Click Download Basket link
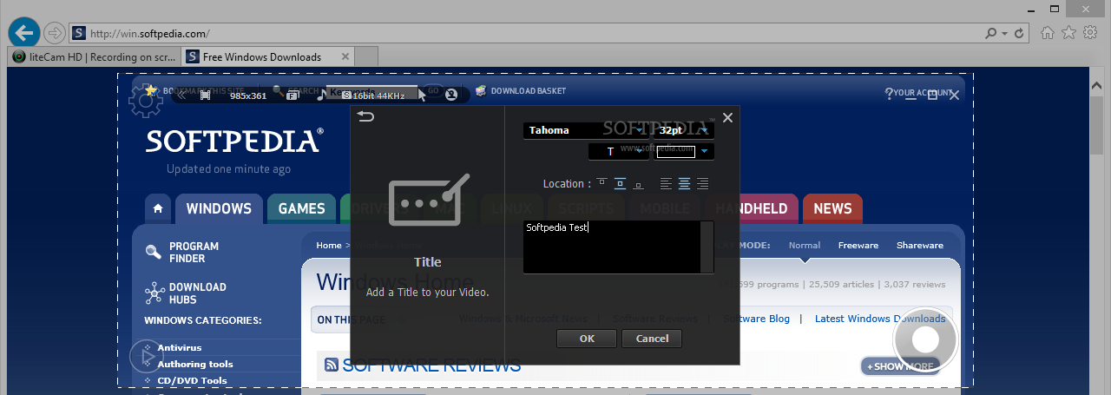 [521, 90]
